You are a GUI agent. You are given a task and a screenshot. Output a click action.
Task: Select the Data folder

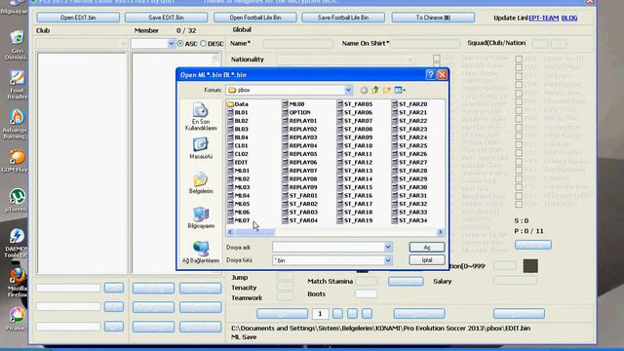(238, 104)
